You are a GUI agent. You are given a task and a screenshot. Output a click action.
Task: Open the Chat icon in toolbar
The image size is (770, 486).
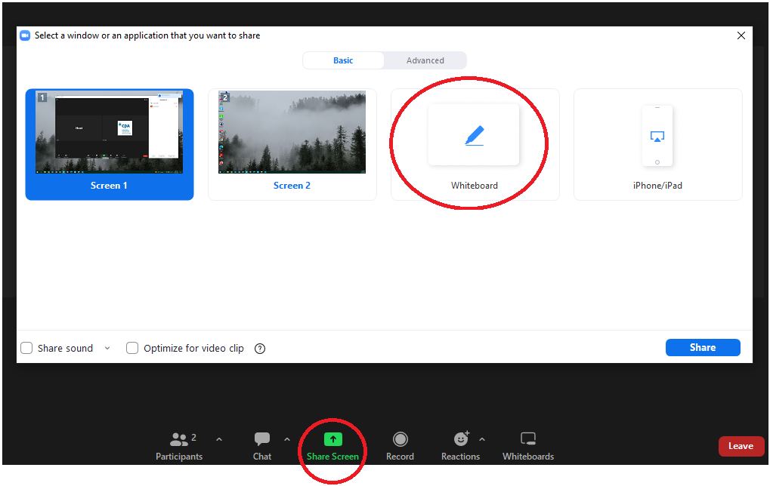[262, 439]
